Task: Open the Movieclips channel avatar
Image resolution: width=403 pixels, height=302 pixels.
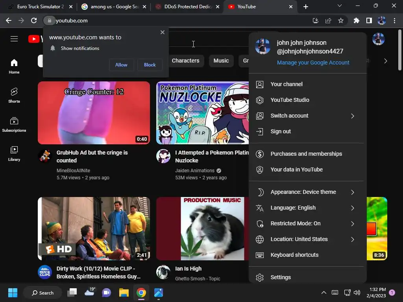Action: pos(45,272)
